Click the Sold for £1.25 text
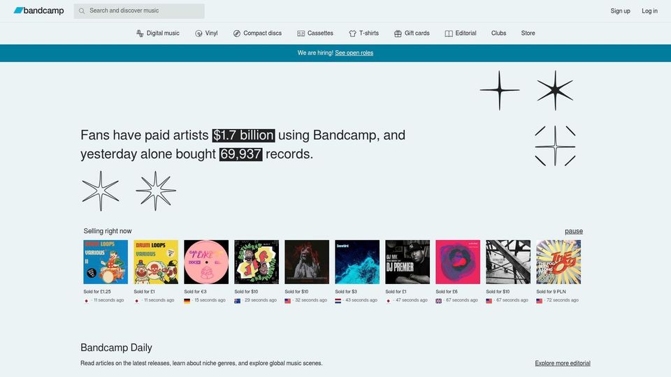This screenshot has height=377, width=671. pyautogui.click(x=97, y=292)
